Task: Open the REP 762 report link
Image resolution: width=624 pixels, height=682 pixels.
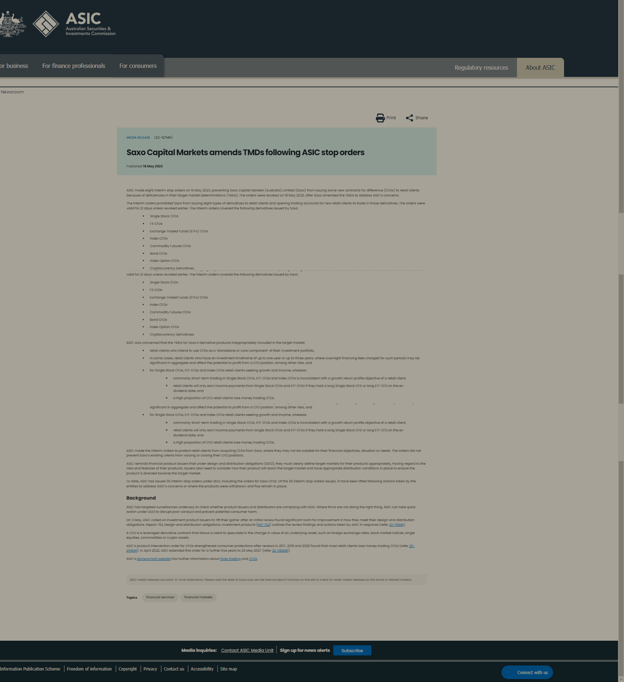Action: pyautogui.click(x=264, y=525)
